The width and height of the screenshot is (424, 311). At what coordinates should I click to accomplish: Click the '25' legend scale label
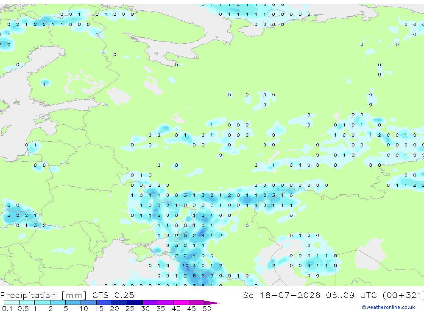coord(130,308)
